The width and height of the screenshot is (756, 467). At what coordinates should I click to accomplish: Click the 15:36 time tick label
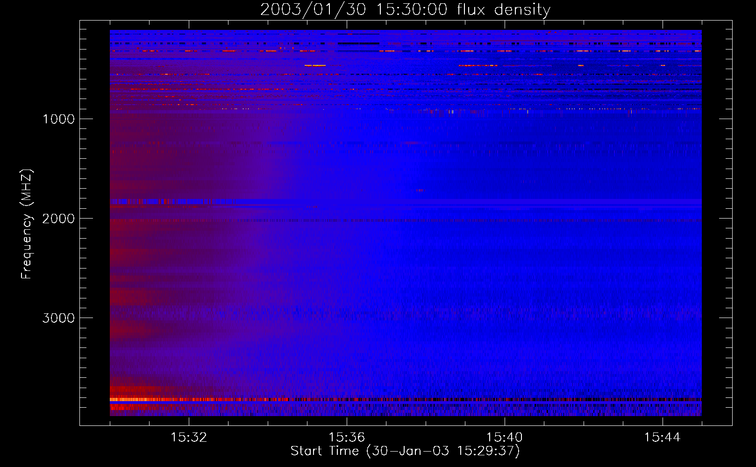coord(347,438)
